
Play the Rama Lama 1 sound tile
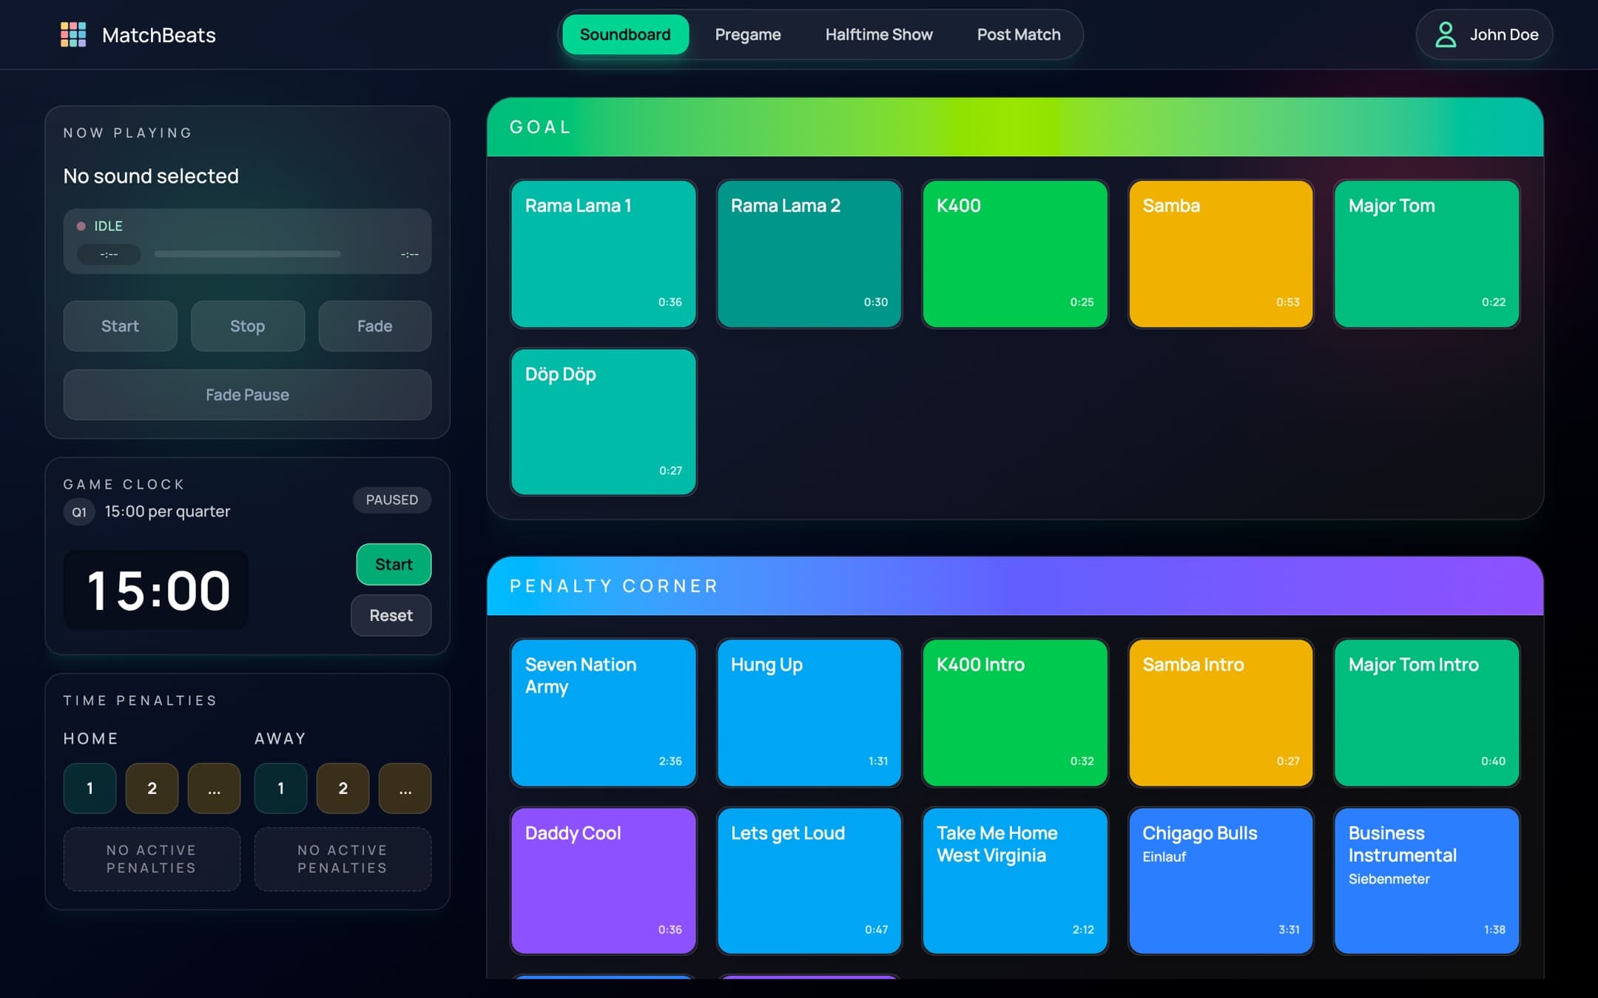tap(604, 254)
